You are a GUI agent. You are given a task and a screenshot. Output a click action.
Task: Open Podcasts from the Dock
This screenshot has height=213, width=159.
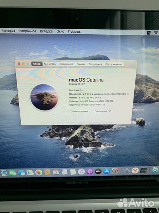pyautogui.click(x=90, y=172)
